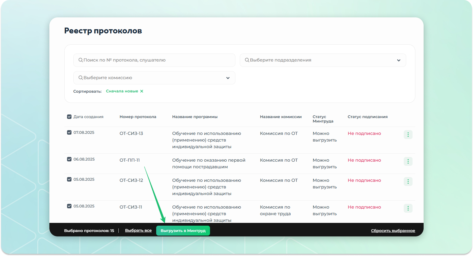Click the 'Сбросить выбранное' link
The height and width of the screenshot is (256, 473).
coord(393,231)
